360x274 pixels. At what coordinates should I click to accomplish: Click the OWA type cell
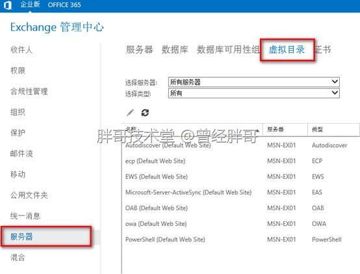[319, 224]
